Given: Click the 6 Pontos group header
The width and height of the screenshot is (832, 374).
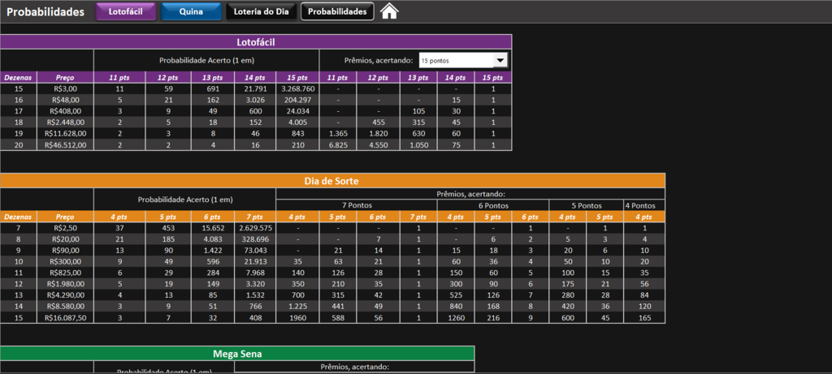Looking at the screenshot, I should click(x=493, y=205).
